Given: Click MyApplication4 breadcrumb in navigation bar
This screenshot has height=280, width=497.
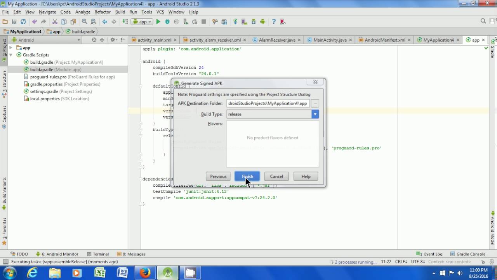Looking at the screenshot, I should tap(23, 31).
